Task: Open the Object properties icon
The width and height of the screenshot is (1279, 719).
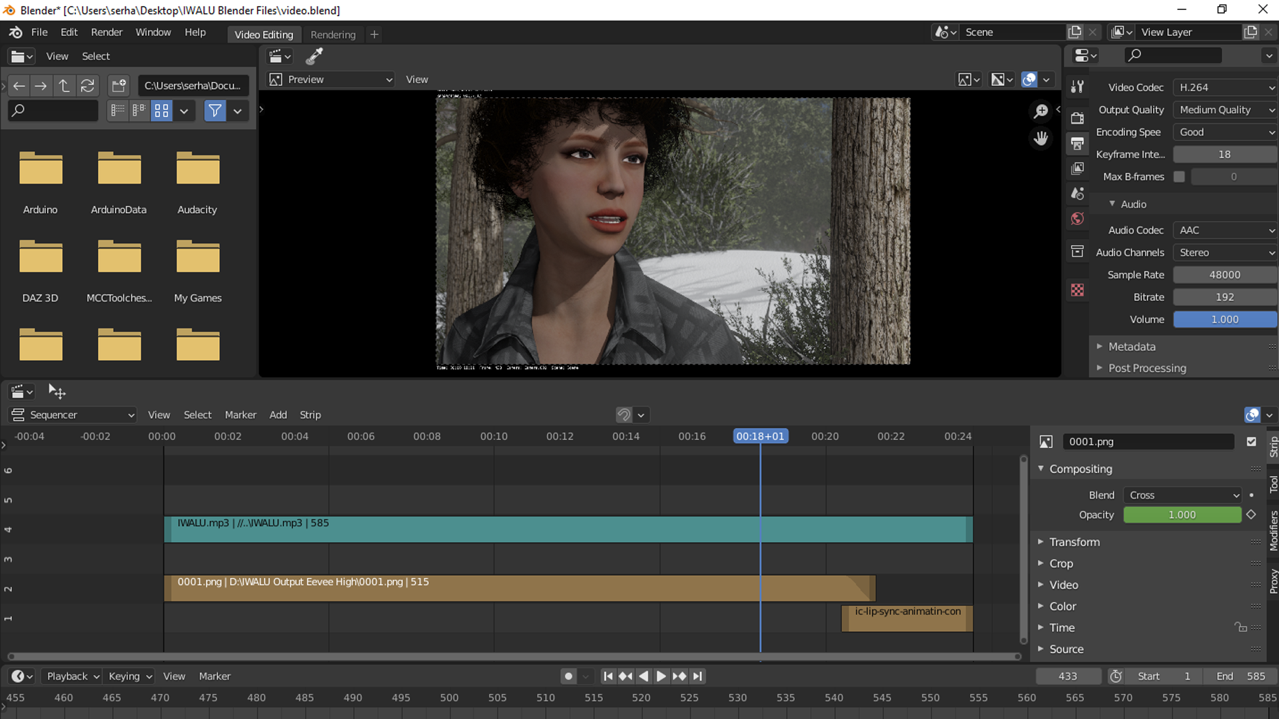Action: 1077,251
